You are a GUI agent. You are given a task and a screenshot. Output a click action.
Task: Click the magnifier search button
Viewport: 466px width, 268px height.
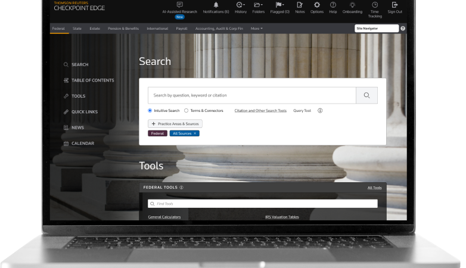click(x=366, y=95)
